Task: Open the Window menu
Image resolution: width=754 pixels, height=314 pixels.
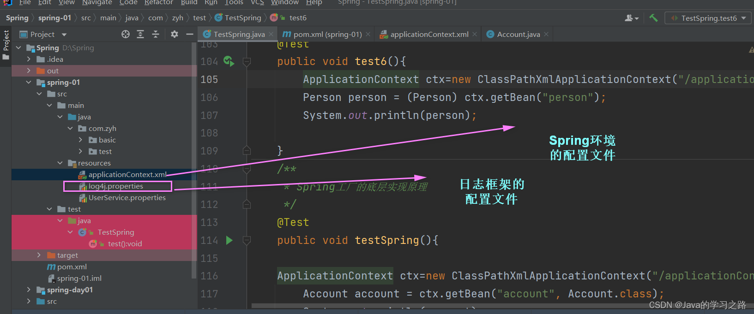Action: click(x=285, y=2)
